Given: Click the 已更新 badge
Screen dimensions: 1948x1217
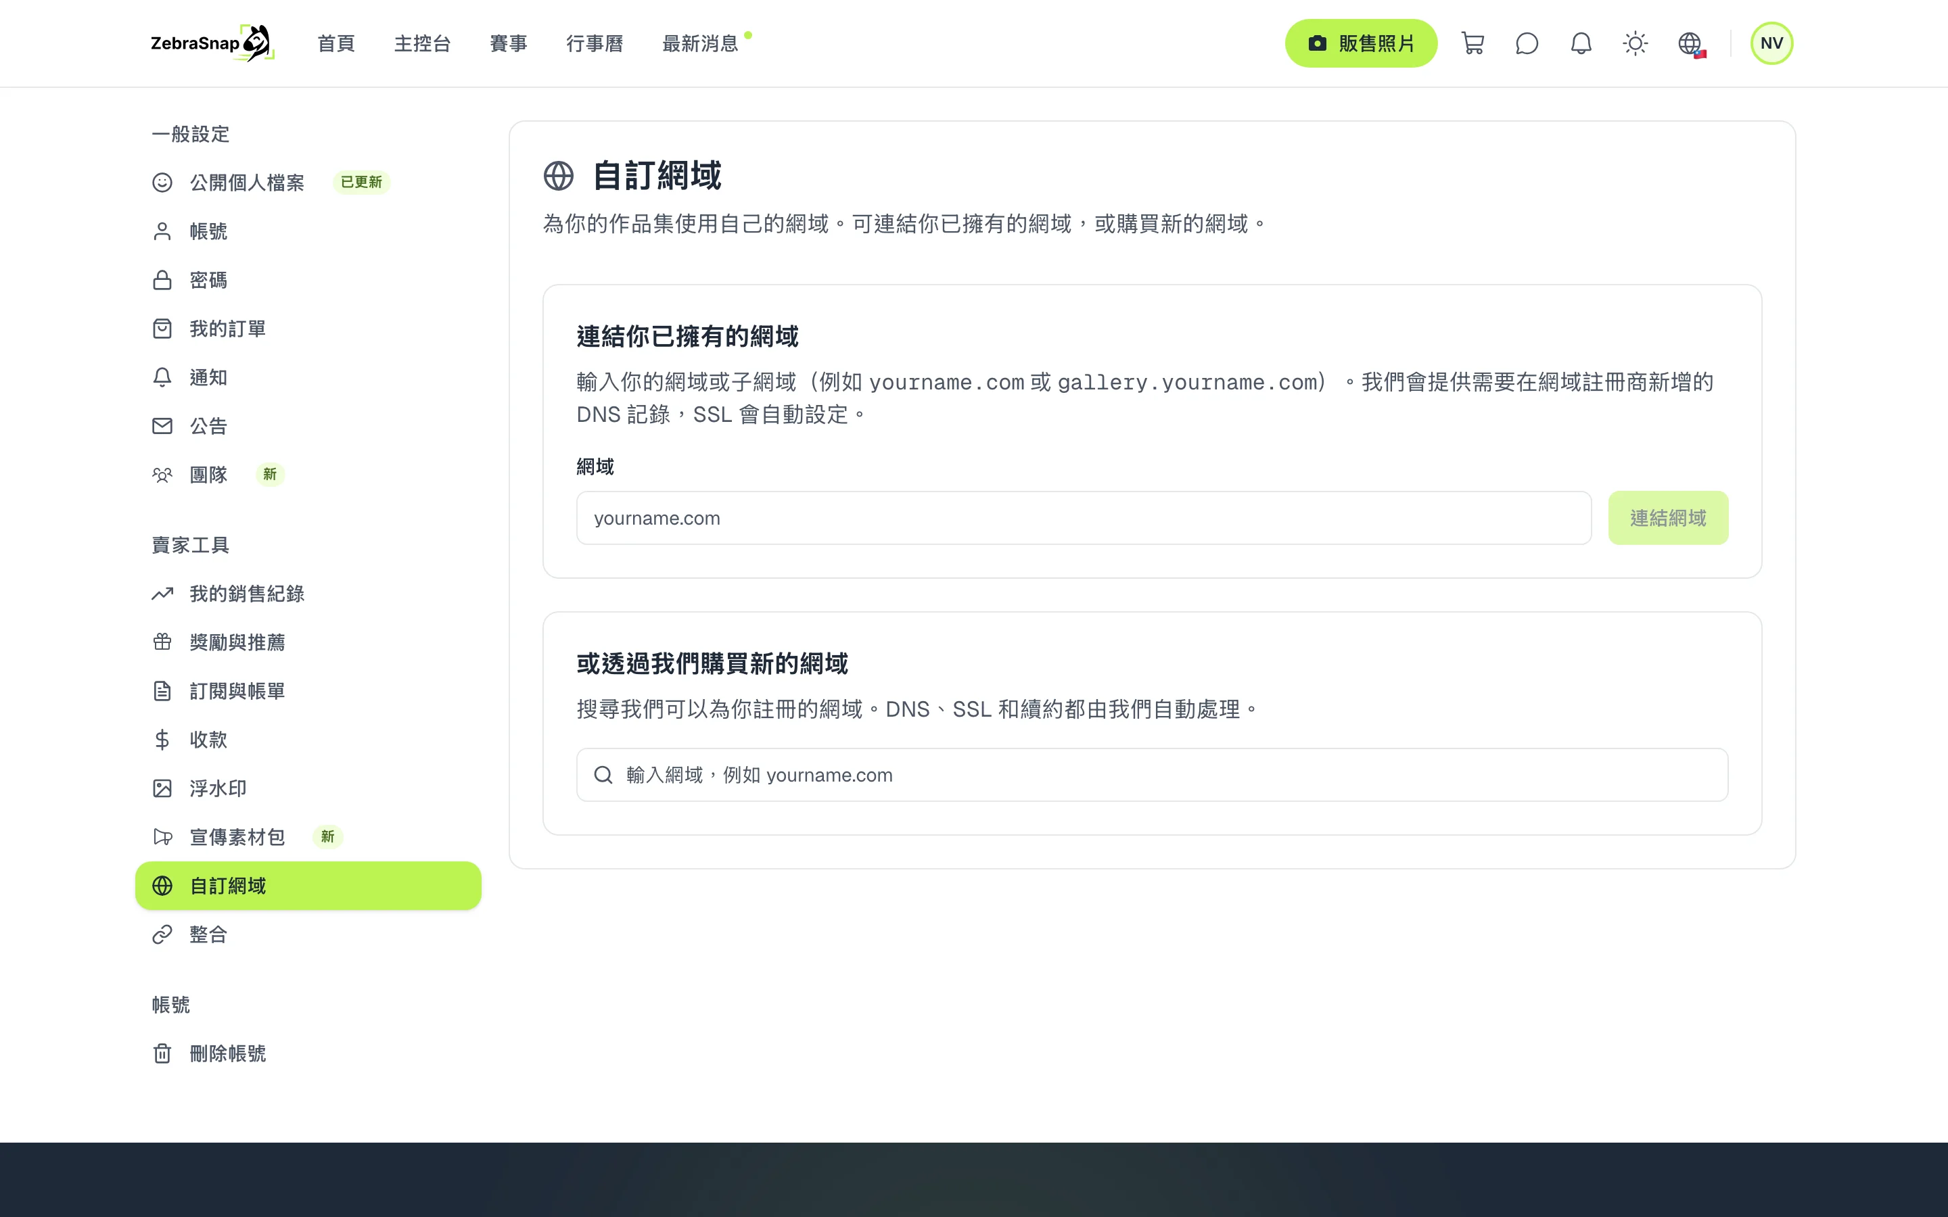Looking at the screenshot, I should (361, 183).
